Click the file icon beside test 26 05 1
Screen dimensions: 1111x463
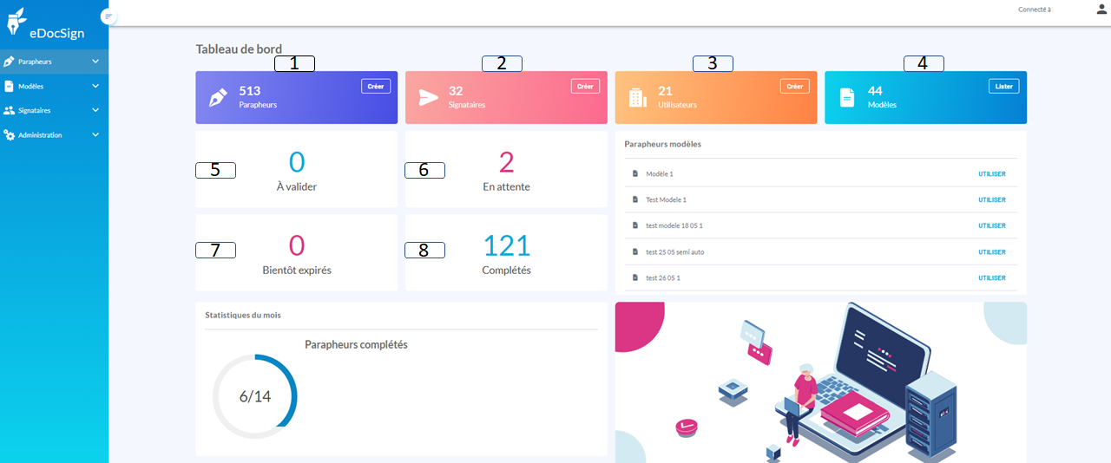[x=634, y=277]
